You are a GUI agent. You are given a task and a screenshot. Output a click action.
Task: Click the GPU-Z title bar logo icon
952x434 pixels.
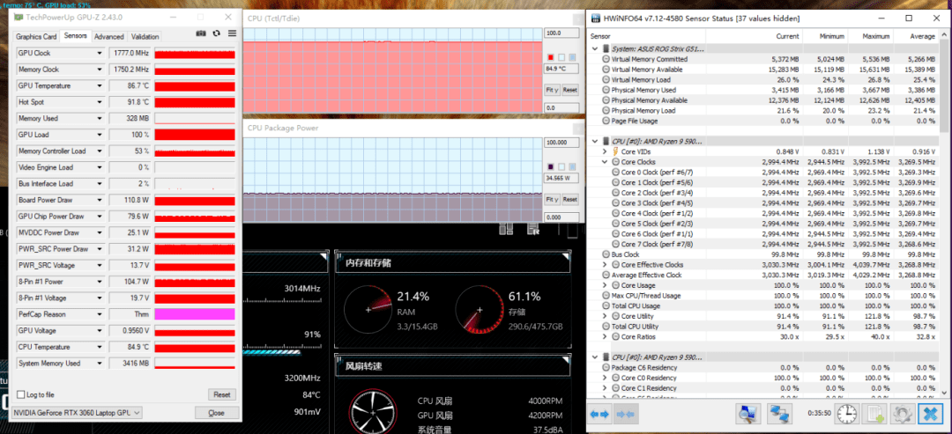point(19,17)
